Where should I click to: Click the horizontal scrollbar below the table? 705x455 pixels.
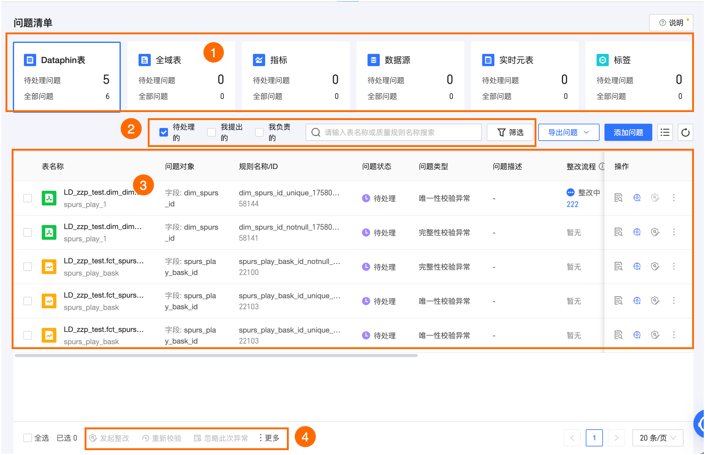tap(216, 355)
